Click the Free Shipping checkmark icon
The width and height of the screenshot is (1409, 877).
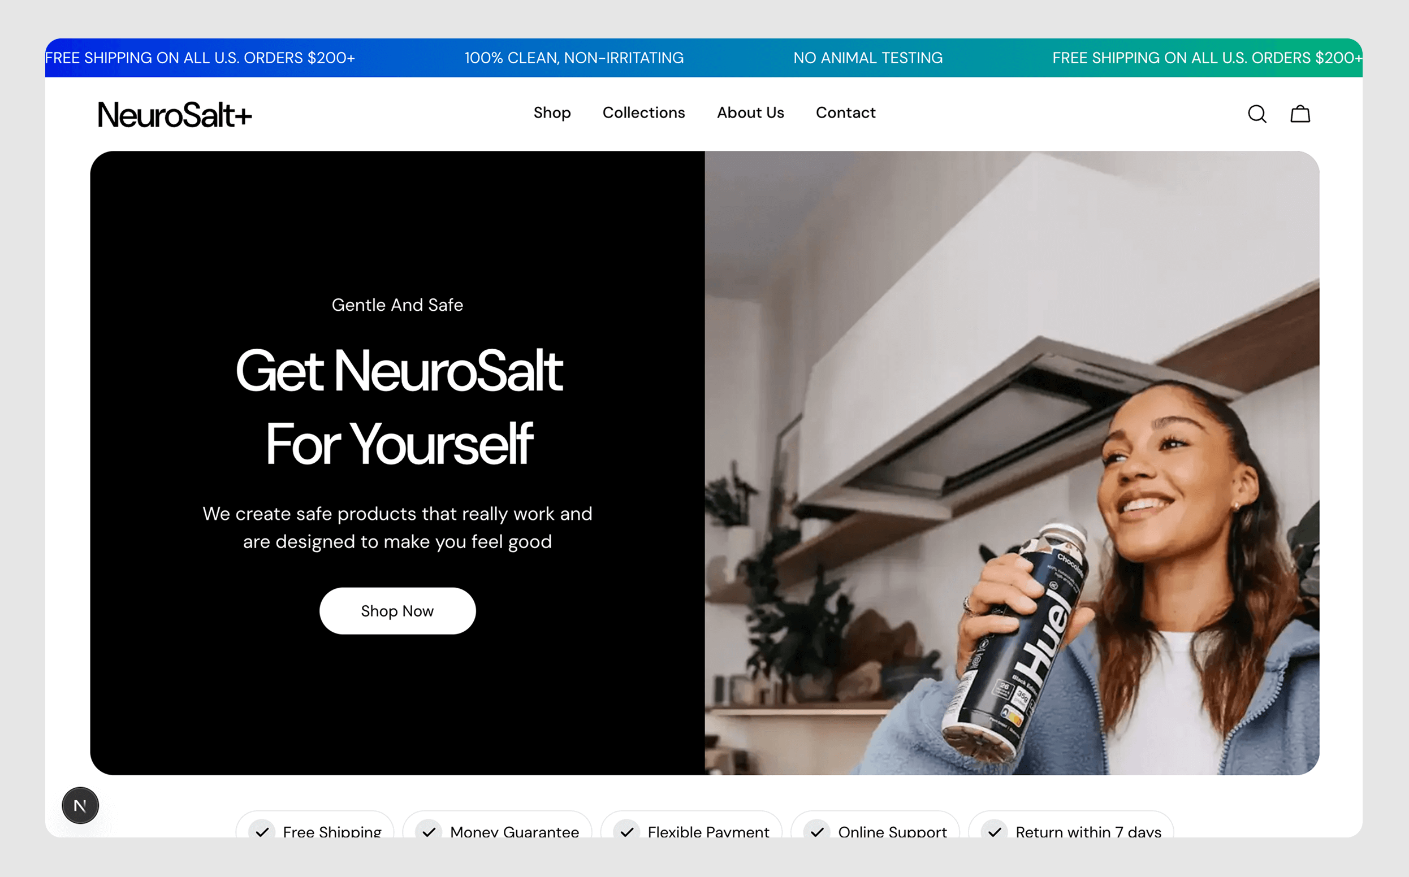tap(262, 831)
